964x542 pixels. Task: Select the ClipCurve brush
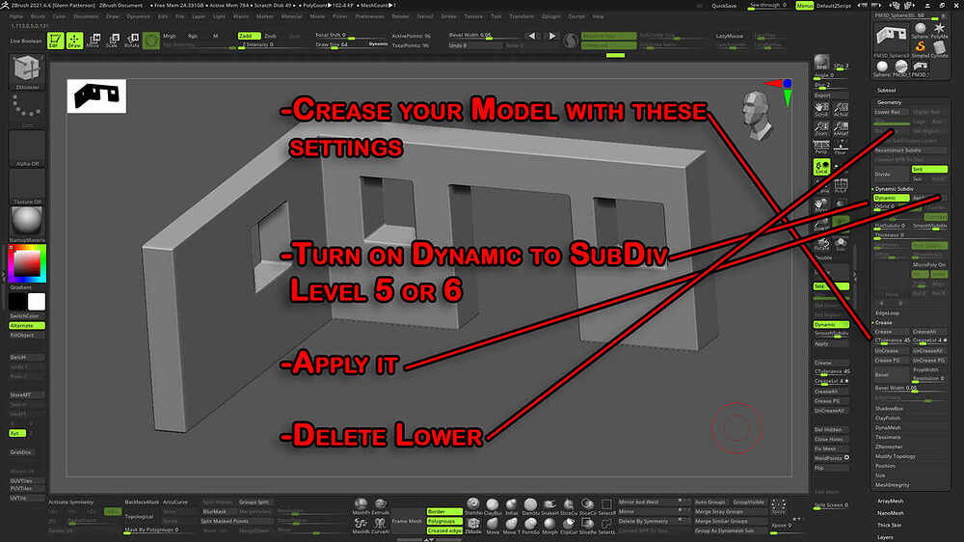pos(569,526)
